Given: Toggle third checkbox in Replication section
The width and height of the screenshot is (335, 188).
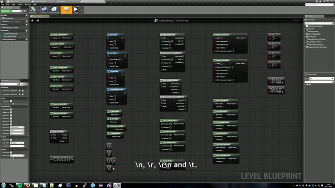Looking at the screenshot, I should click(11, 115).
